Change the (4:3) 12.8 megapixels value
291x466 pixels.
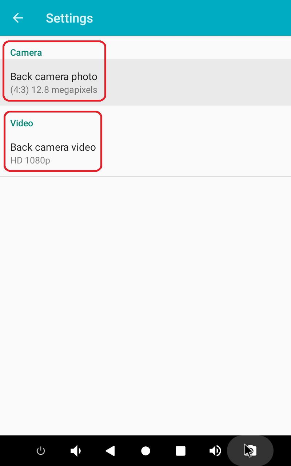coord(54,90)
